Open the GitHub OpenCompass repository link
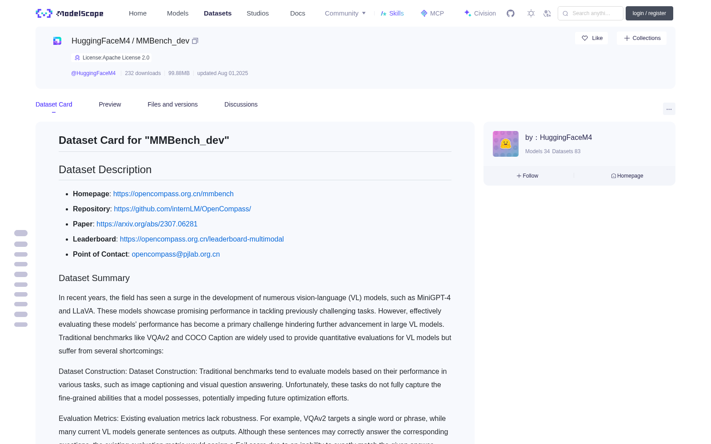The width and height of the screenshot is (711, 444). coord(182,209)
